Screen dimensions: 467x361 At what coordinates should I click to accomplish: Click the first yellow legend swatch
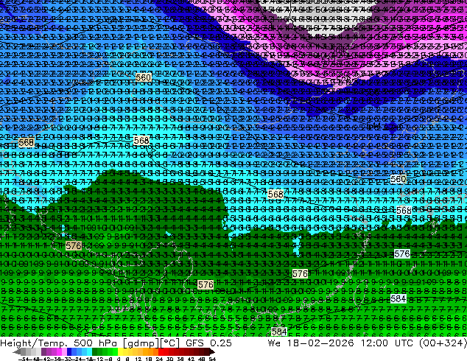[120, 351]
